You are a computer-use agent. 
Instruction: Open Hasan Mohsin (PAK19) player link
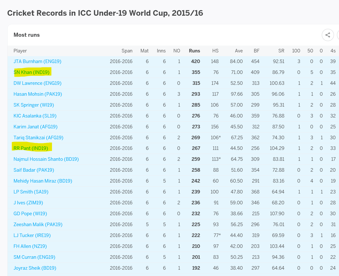(x=38, y=94)
